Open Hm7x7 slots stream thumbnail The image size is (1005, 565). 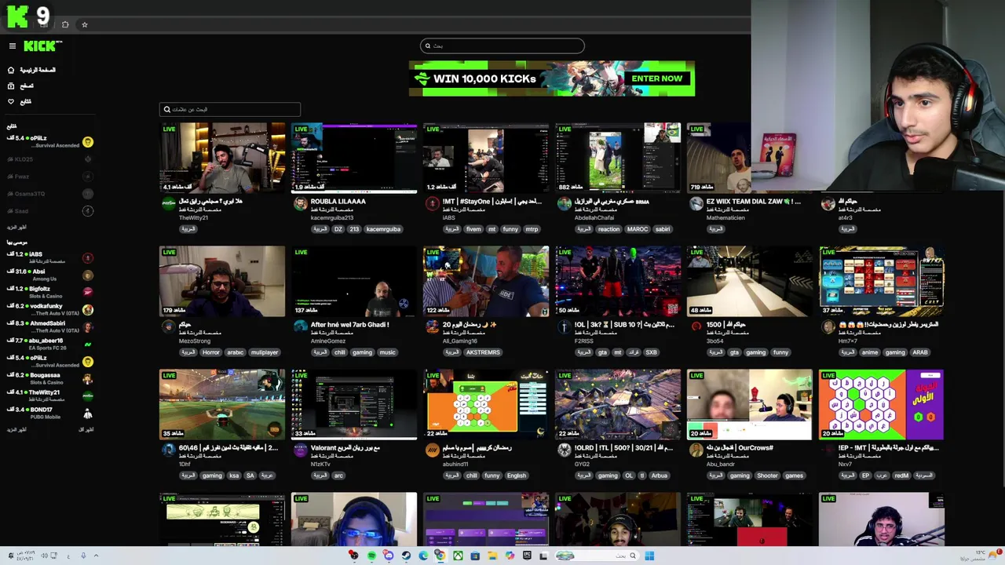pyautogui.click(x=882, y=281)
